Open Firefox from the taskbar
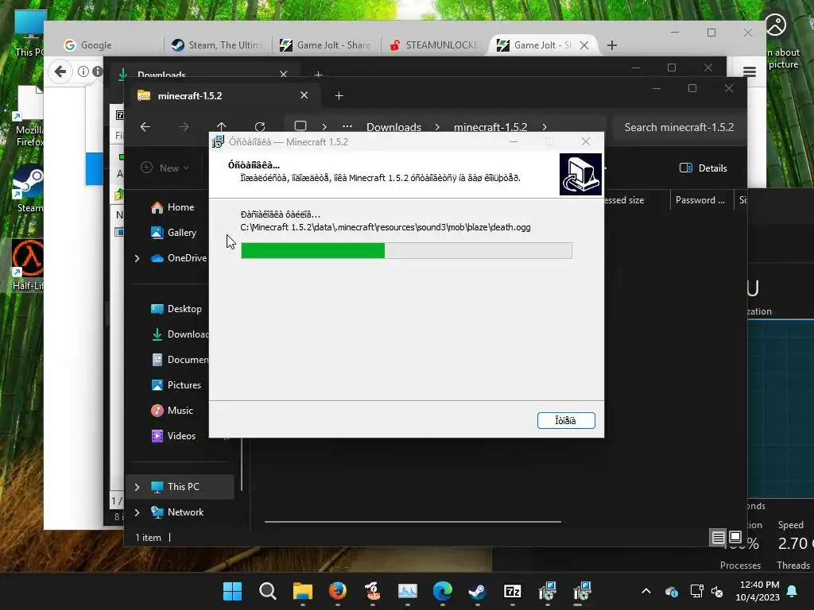The width and height of the screenshot is (814, 610). [337, 591]
